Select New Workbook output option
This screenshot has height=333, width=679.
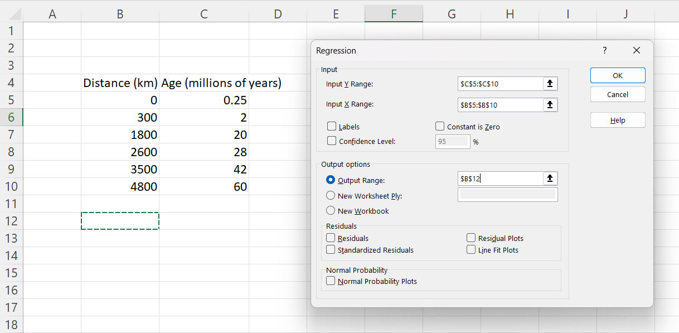[x=329, y=211]
